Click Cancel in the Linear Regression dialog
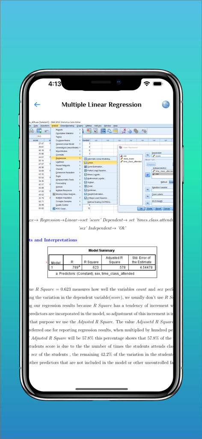 coord(167,209)
